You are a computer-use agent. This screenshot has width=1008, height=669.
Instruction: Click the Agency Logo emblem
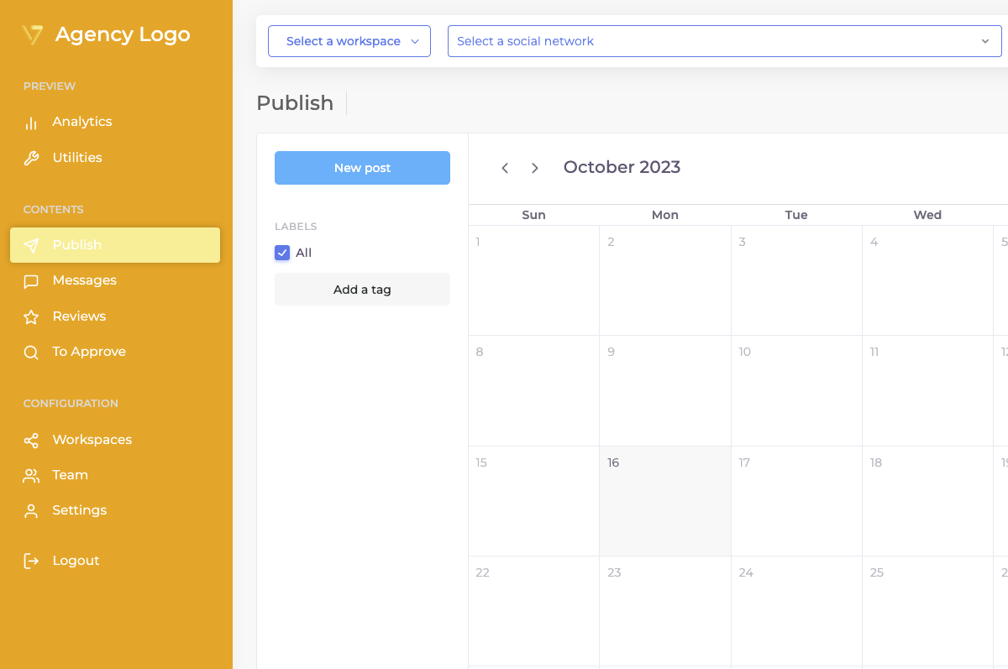pyautogui.click(x=32, y=34)
